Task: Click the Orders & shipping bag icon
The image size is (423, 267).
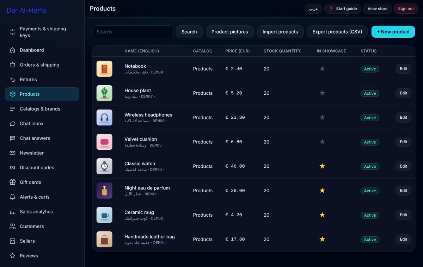Action: (13, 65)
